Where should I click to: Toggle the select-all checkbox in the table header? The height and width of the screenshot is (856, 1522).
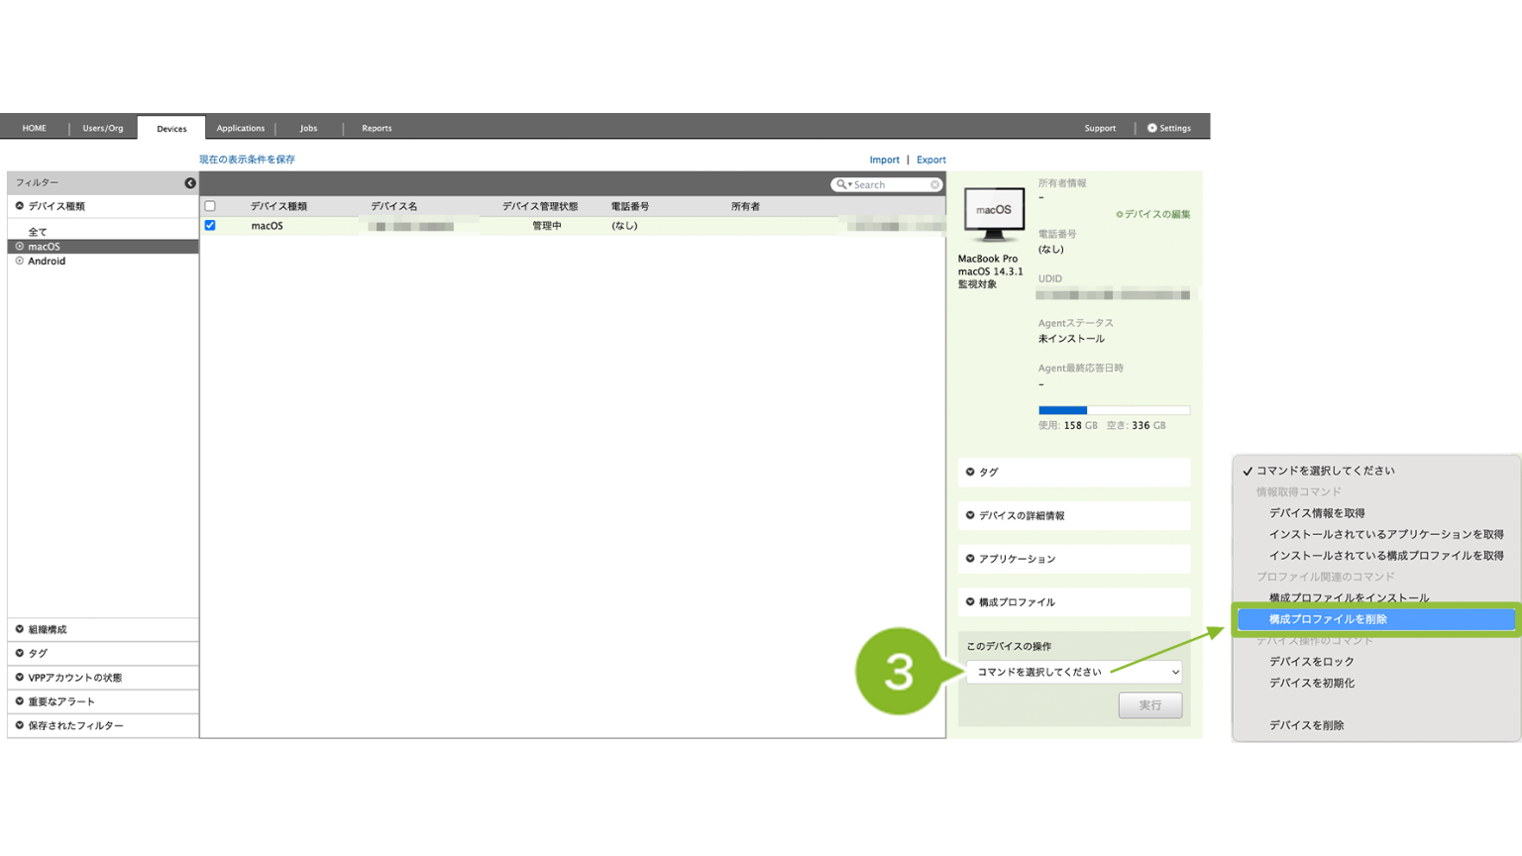[210, 206]
